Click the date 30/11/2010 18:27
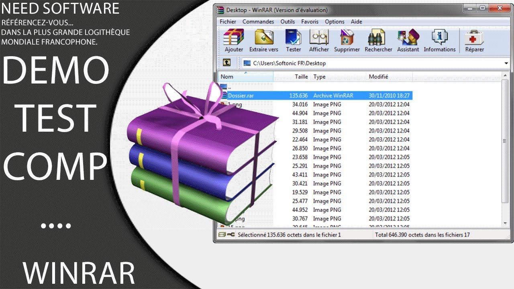Image resolution: width=514 pixels, height=289 pixels. click(x=389, y=96)
